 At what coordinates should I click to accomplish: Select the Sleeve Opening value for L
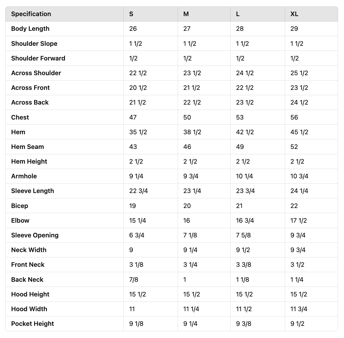click(243, 235)
